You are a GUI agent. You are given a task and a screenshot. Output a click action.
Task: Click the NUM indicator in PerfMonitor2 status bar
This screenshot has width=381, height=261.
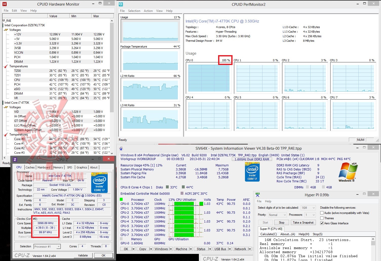360,140
